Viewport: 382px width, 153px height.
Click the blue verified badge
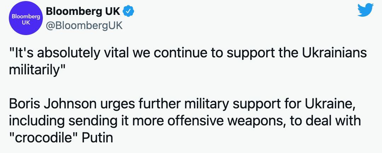click(128, 11)
